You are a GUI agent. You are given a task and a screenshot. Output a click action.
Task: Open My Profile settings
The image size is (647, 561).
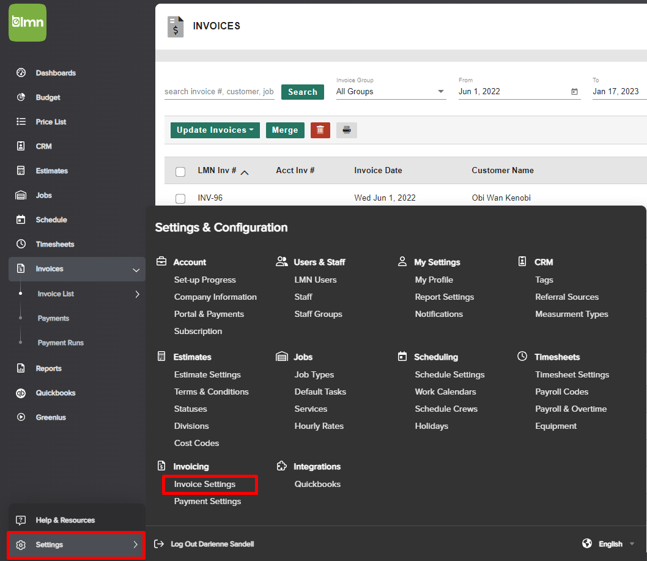tap(434, 280)
